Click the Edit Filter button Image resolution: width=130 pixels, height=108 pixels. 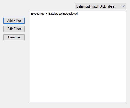click(14, 29)
